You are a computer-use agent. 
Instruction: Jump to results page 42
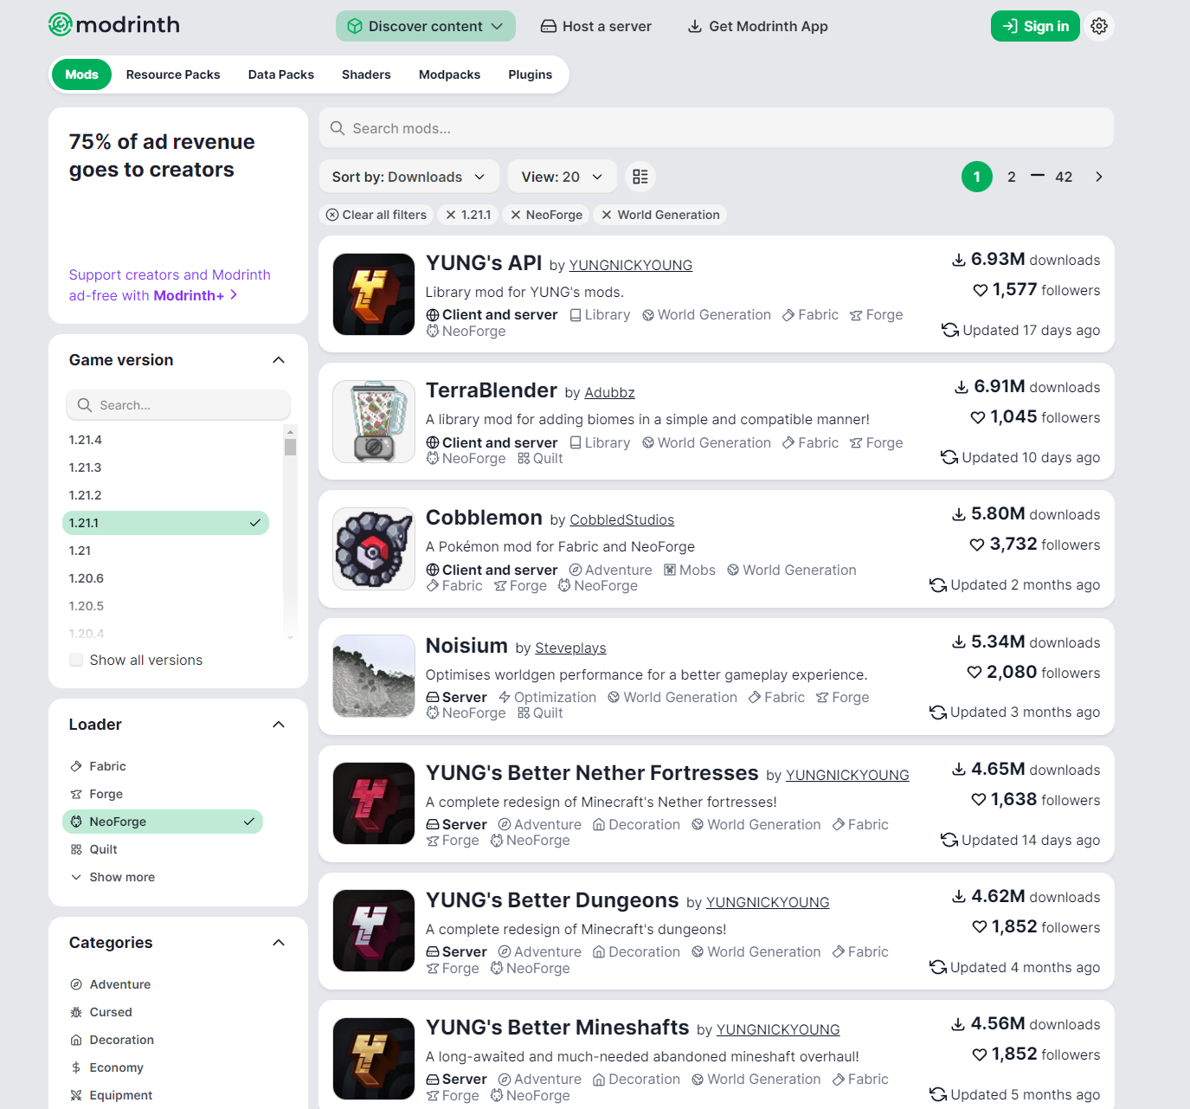click(x=1064, y=177)
